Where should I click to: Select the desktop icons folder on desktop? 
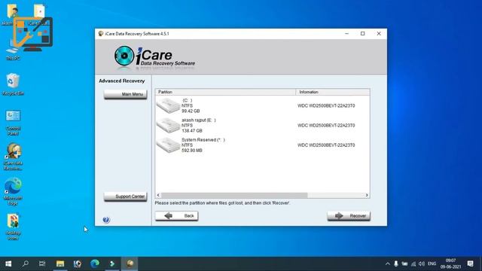pyautogui.click(x=13, y=227)
